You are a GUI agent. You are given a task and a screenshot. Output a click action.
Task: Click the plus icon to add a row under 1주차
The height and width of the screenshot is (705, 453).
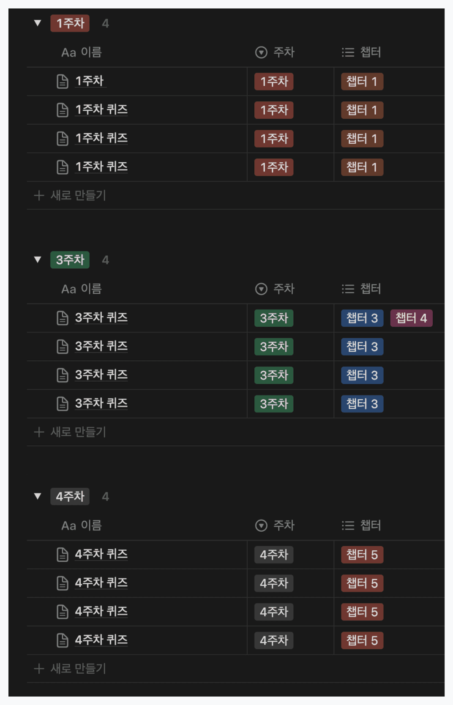pos(39,195)
